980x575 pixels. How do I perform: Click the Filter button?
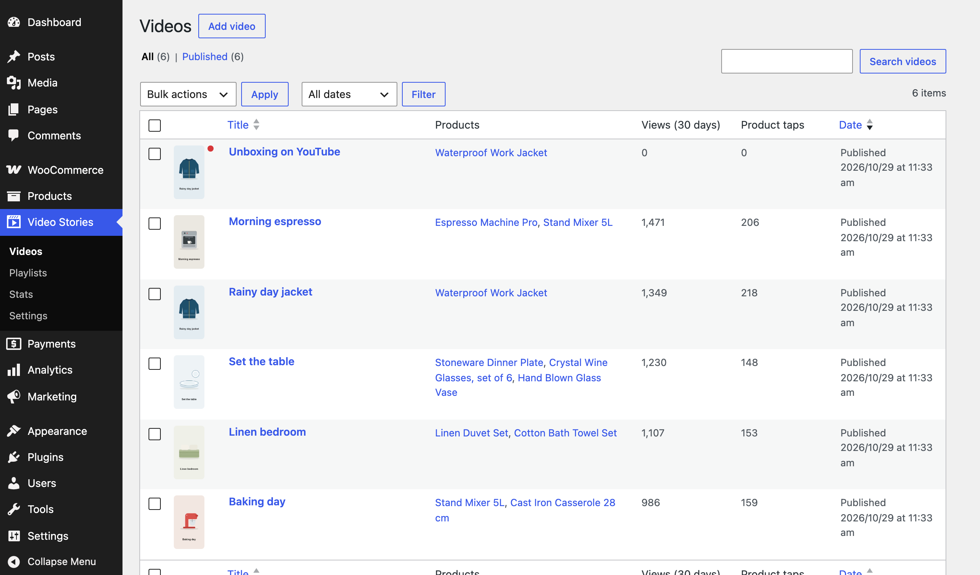(423, 94)
